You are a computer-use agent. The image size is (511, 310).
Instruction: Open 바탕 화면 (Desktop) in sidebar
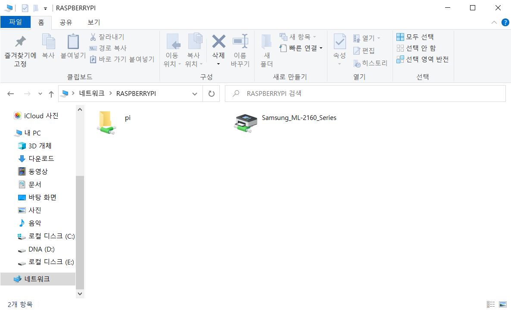click(x=37, y=197)
